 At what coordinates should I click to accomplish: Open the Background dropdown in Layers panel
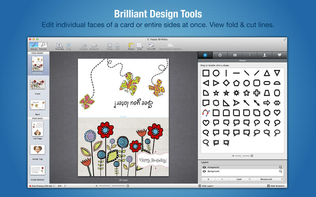(267, 179)
